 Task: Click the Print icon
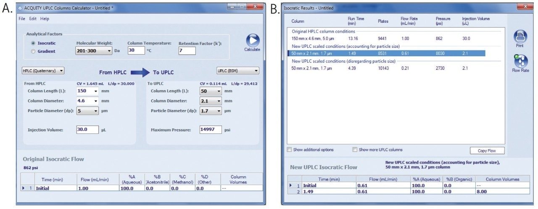point(520,37)
